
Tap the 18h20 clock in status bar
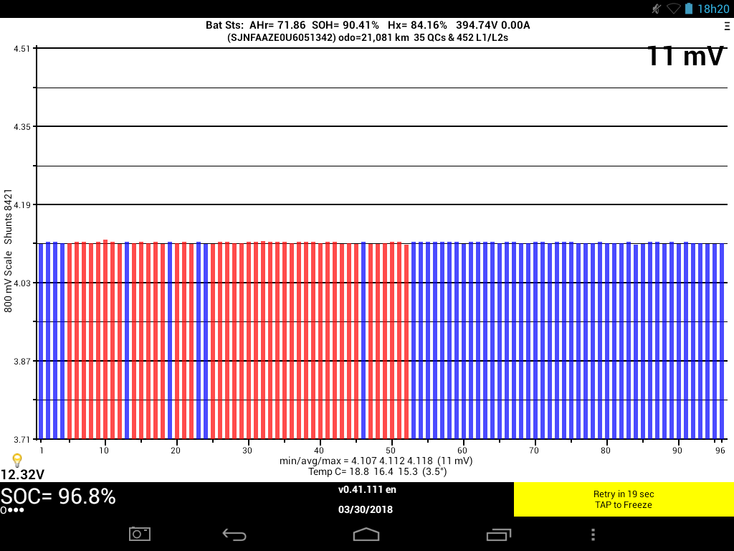coord(713,9)
